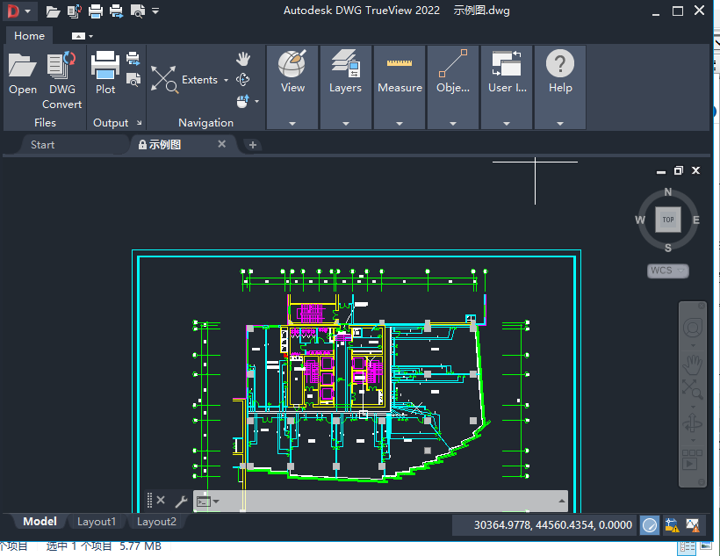Screen dimensions: 720x556
Task: Click the mouse navigation icon in ribbon
Action: (x=243, y=101)
